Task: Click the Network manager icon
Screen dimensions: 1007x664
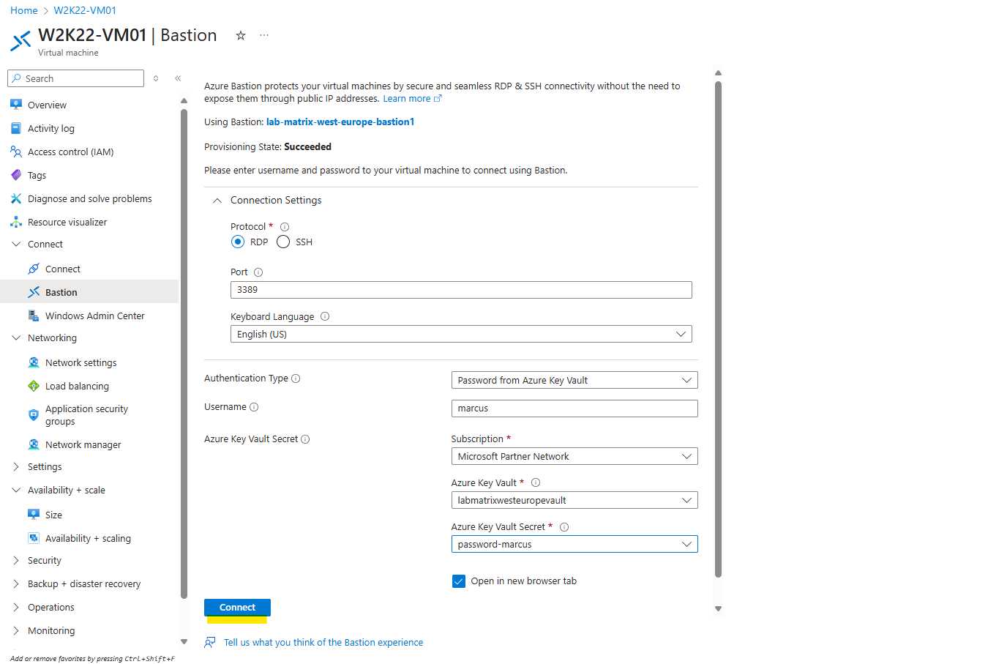Action: coord(34,444)
